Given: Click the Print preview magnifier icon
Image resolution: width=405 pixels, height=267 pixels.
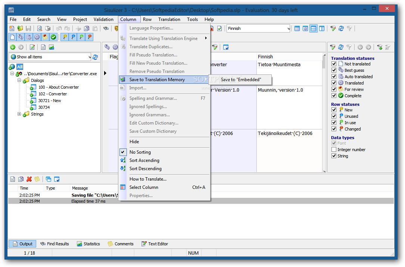Looking at the screenshot, I should tap(40, 28).
